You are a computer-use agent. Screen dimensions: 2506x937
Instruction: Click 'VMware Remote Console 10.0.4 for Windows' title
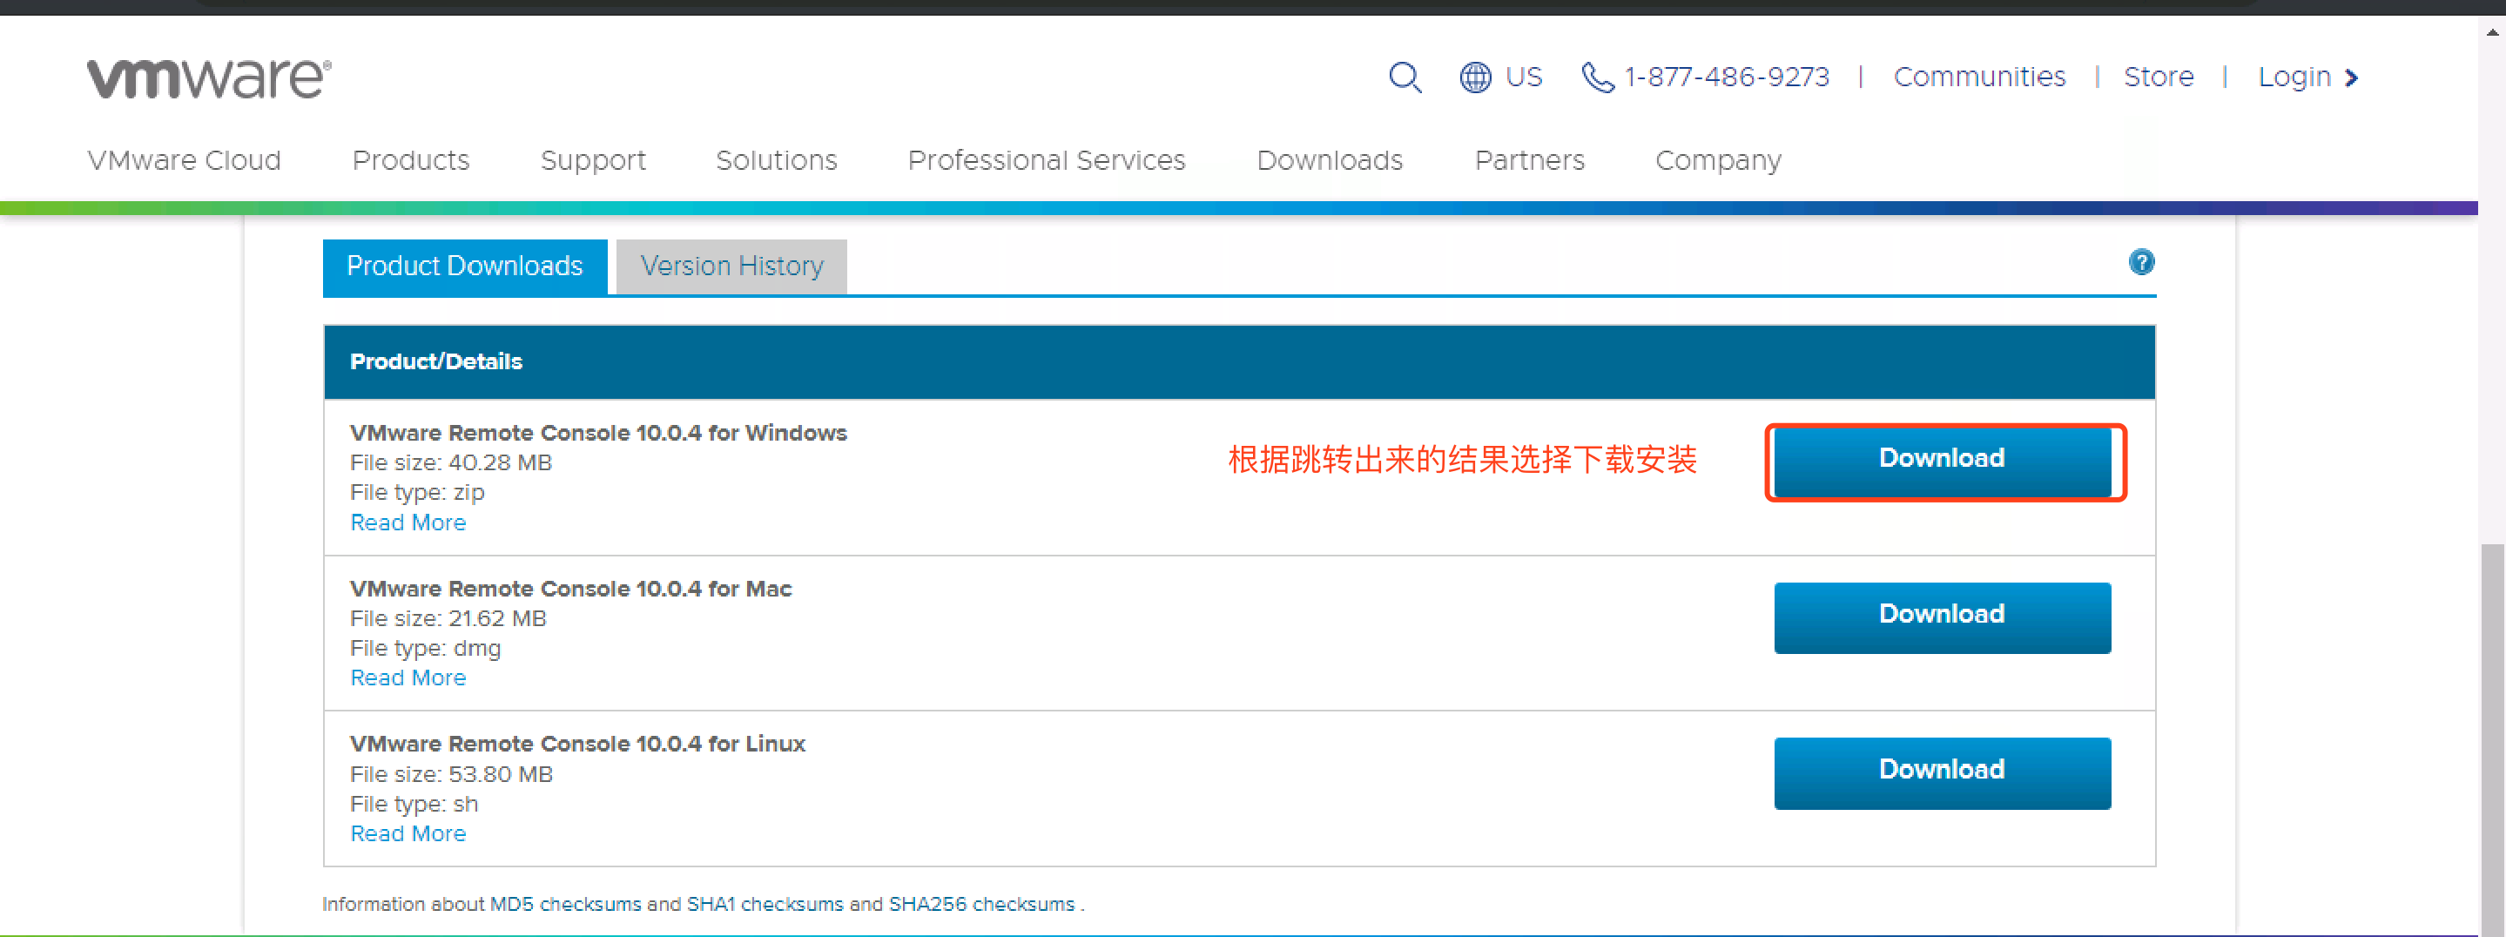point(598,433)
